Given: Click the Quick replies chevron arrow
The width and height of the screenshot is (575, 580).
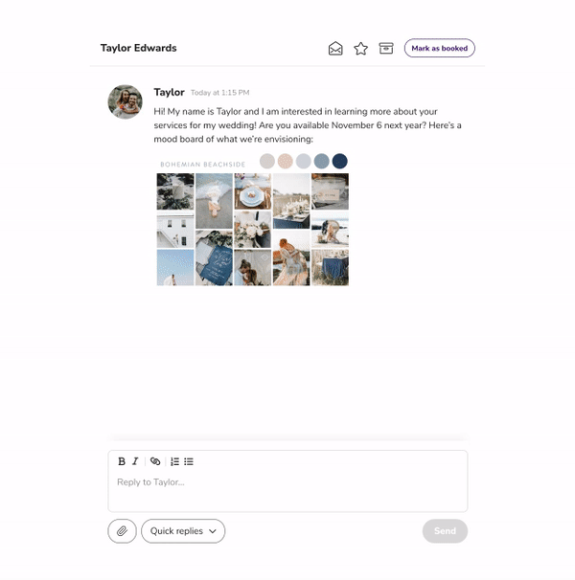Looking at the screenshot, I should (213, 531).
